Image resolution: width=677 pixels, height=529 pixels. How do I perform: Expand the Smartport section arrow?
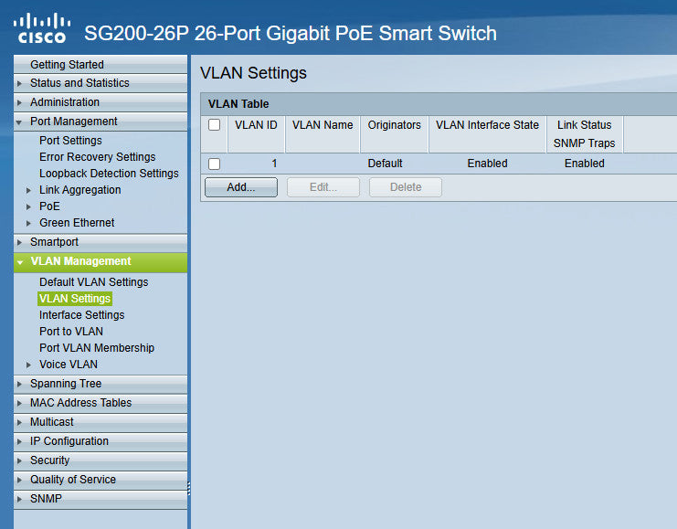click(x=19, y=242)
